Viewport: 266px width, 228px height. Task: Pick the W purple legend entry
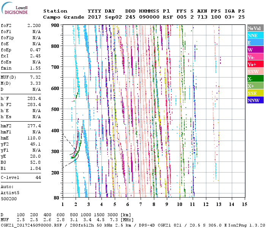[255, 50]
